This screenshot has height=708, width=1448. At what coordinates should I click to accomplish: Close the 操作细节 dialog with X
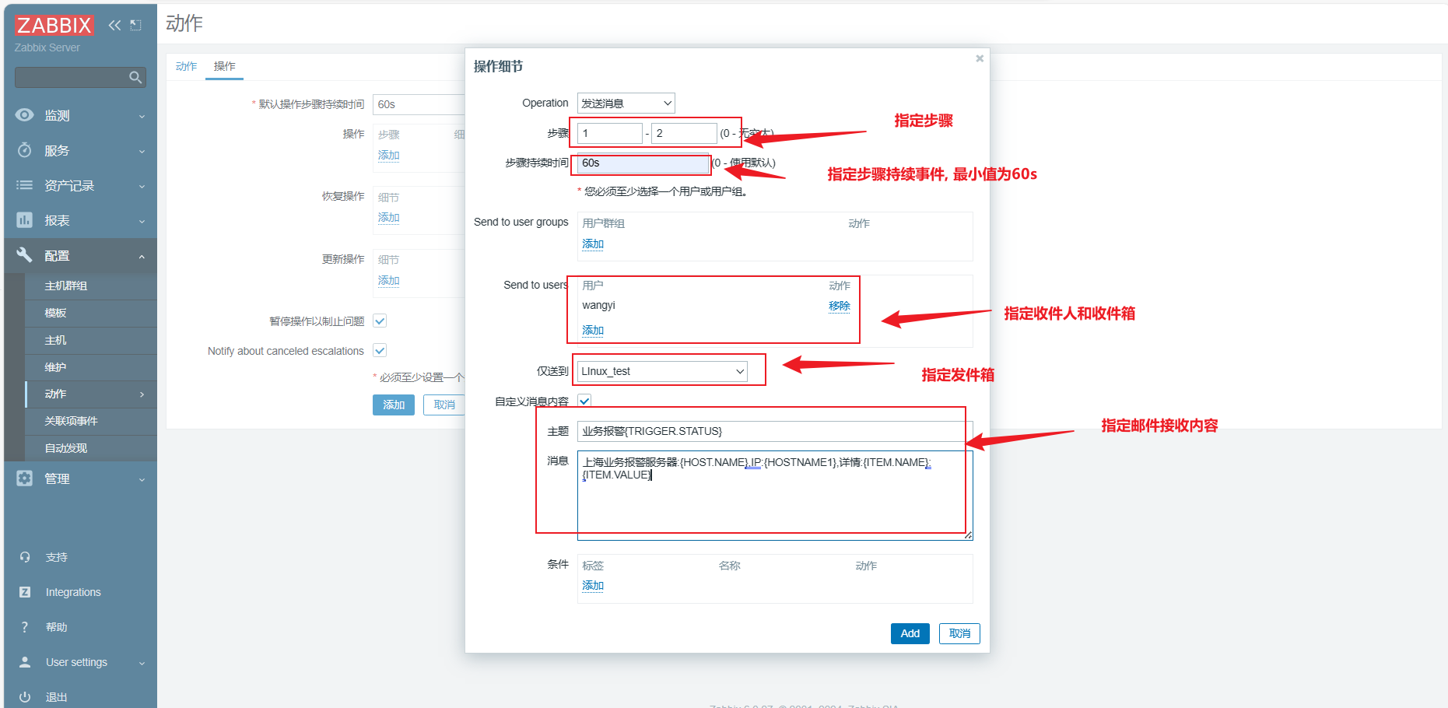point(980,58)
